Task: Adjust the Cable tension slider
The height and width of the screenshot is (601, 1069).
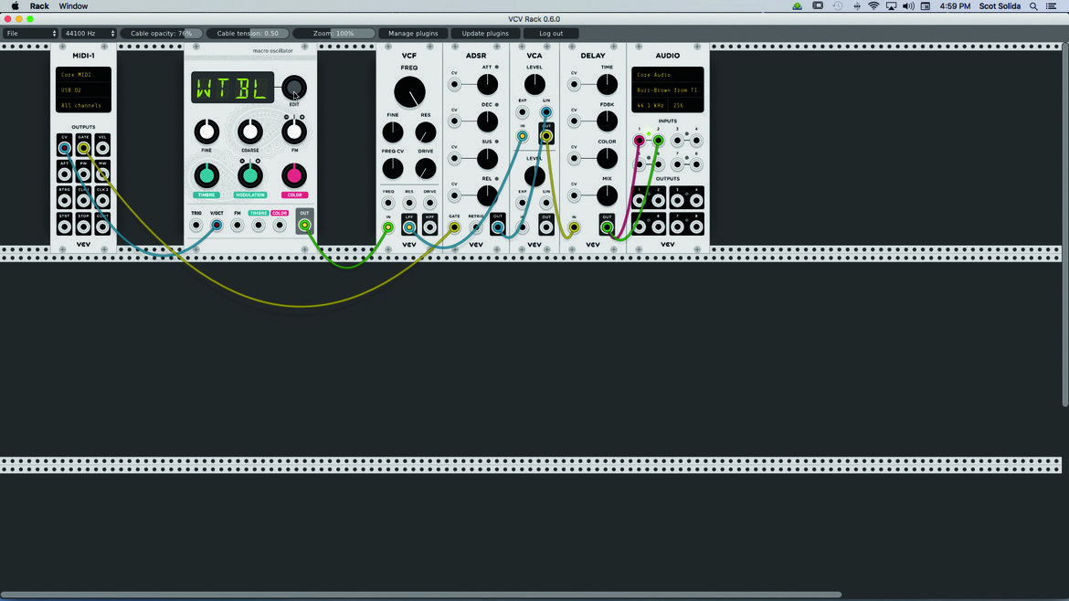Action: click(x=248, y=34)
